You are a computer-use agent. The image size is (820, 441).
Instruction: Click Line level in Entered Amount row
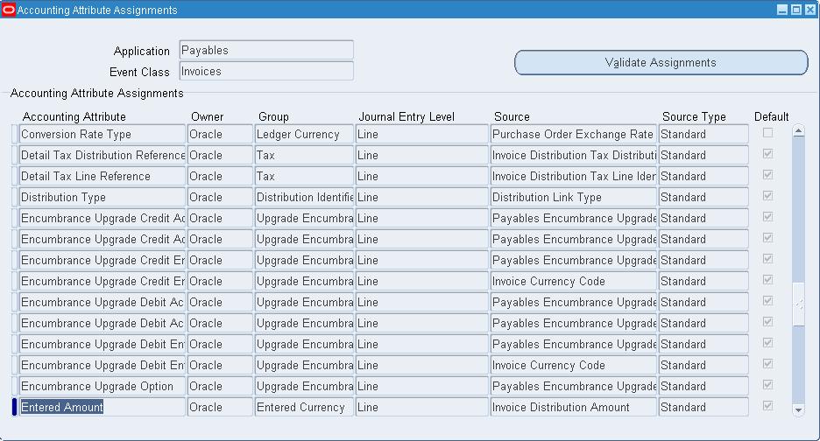[422, 407]
